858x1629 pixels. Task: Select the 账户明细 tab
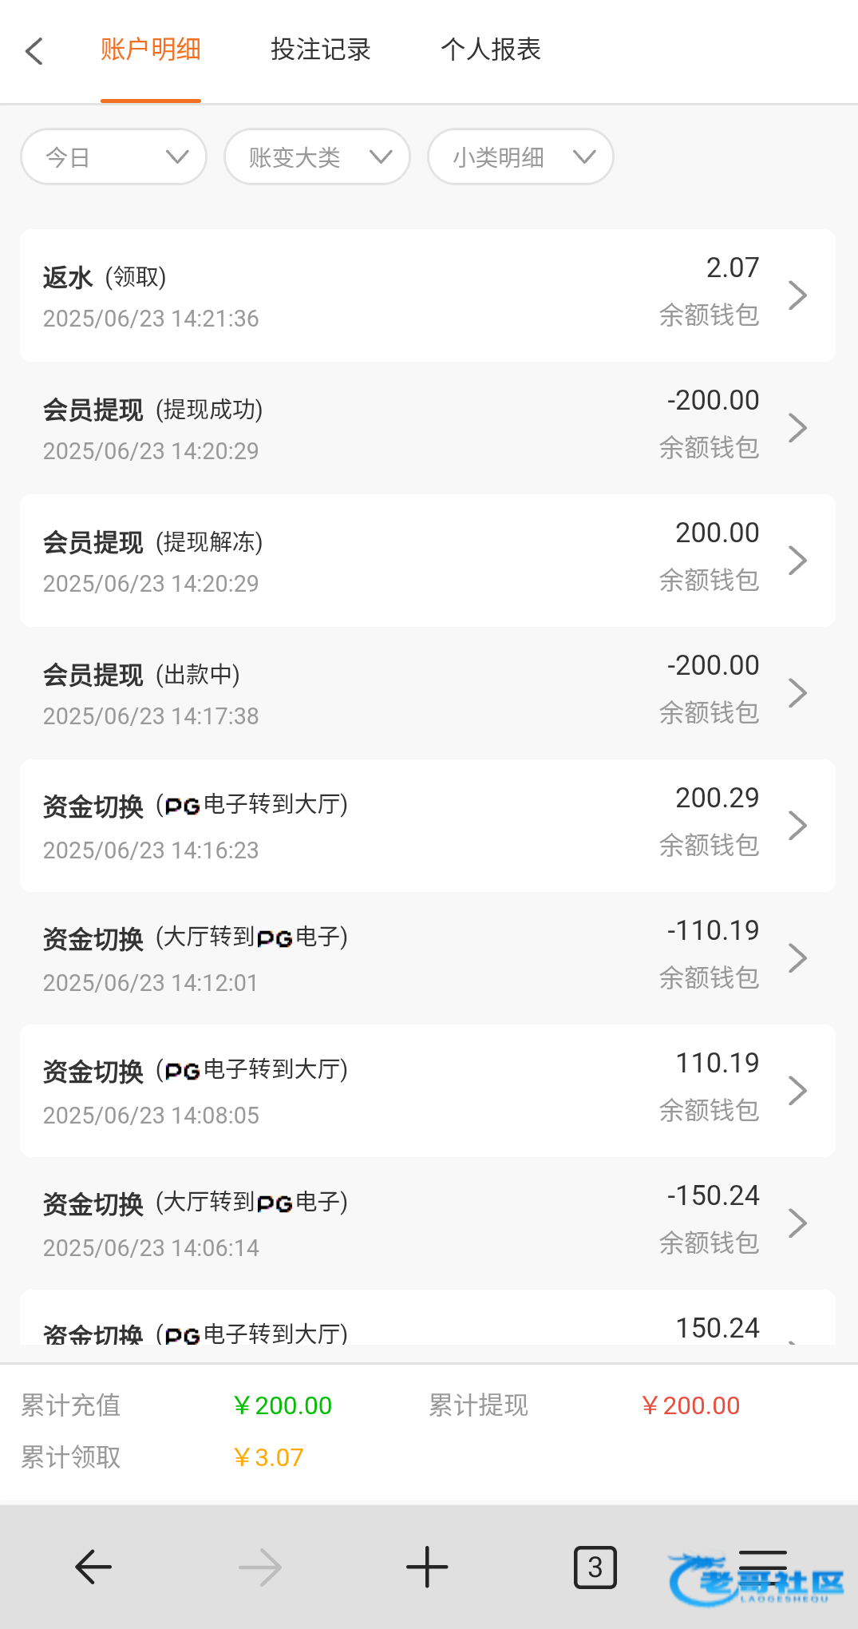pos(150,50)
